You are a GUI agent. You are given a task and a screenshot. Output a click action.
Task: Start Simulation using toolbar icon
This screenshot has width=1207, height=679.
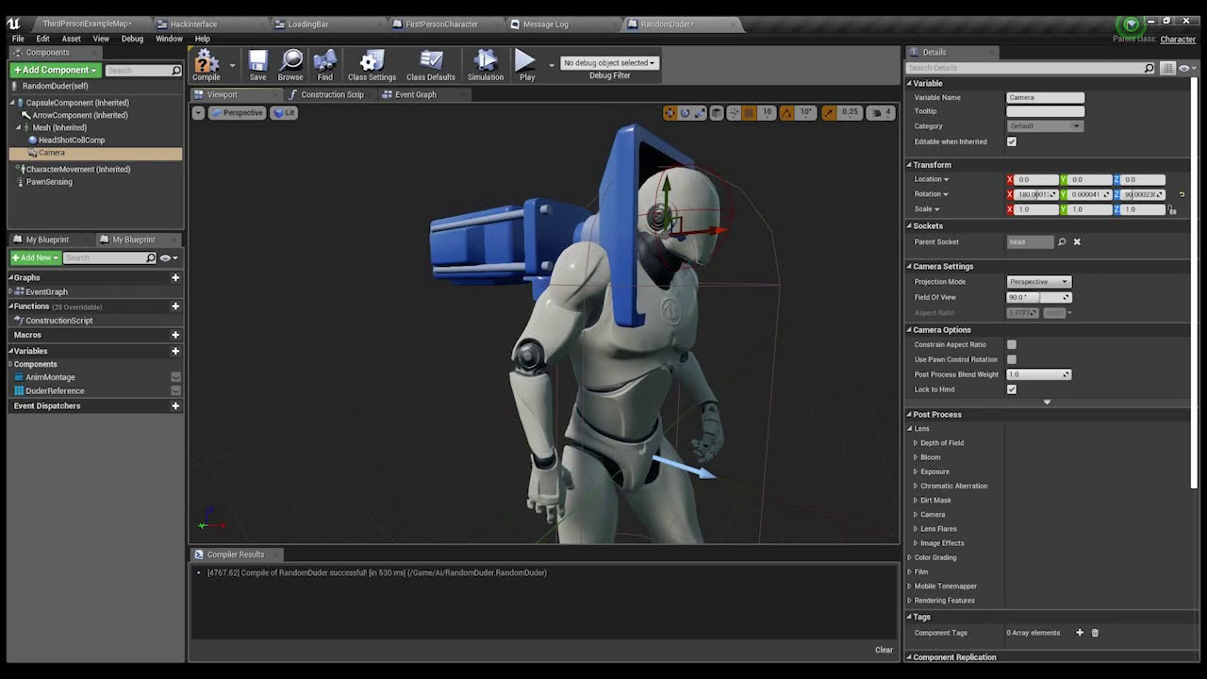[486, 64]
